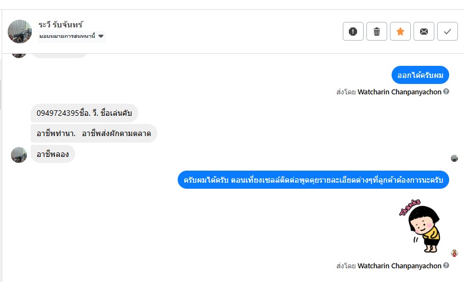464x282 pixels.
Task: Click the contact name ระวี รับจันทร์
Action: tap(61, 25)
